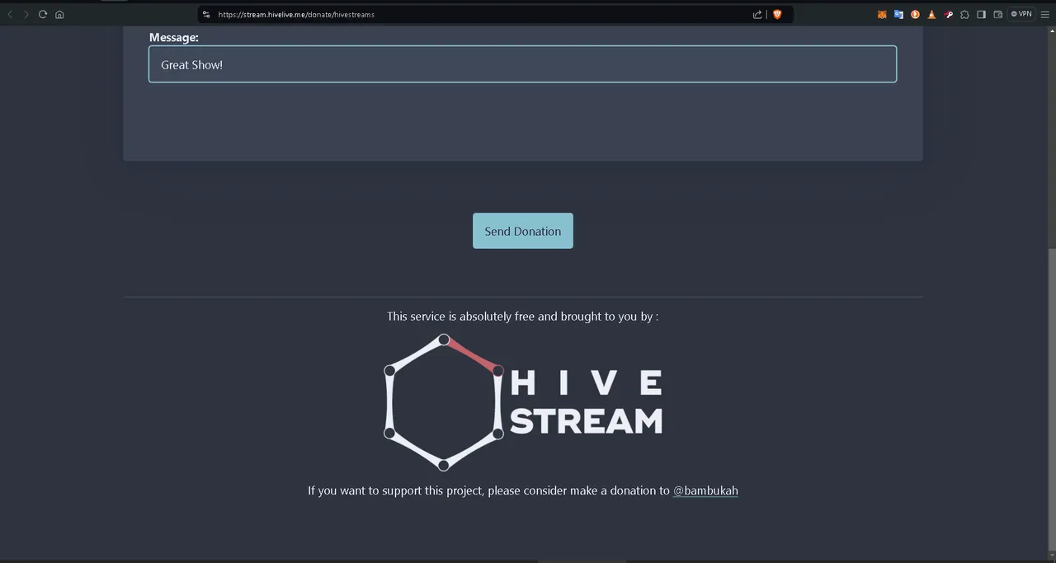The width and height of the screenshot is (1056, 563).
Task: Click the Hive Stream hexagon logo
Action: point(523,402)
